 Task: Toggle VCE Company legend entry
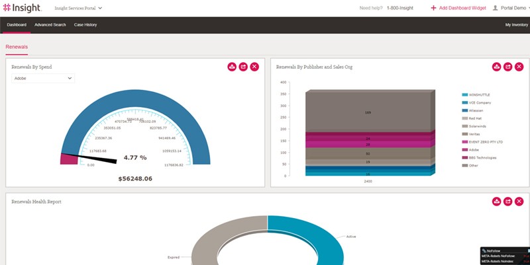pos(476,102)
